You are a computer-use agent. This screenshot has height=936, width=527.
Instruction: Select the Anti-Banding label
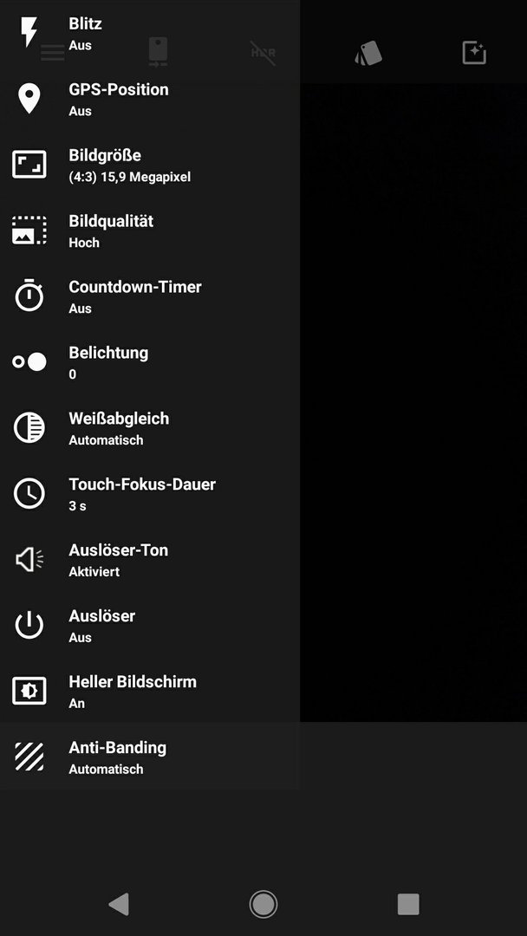point(118,747)
